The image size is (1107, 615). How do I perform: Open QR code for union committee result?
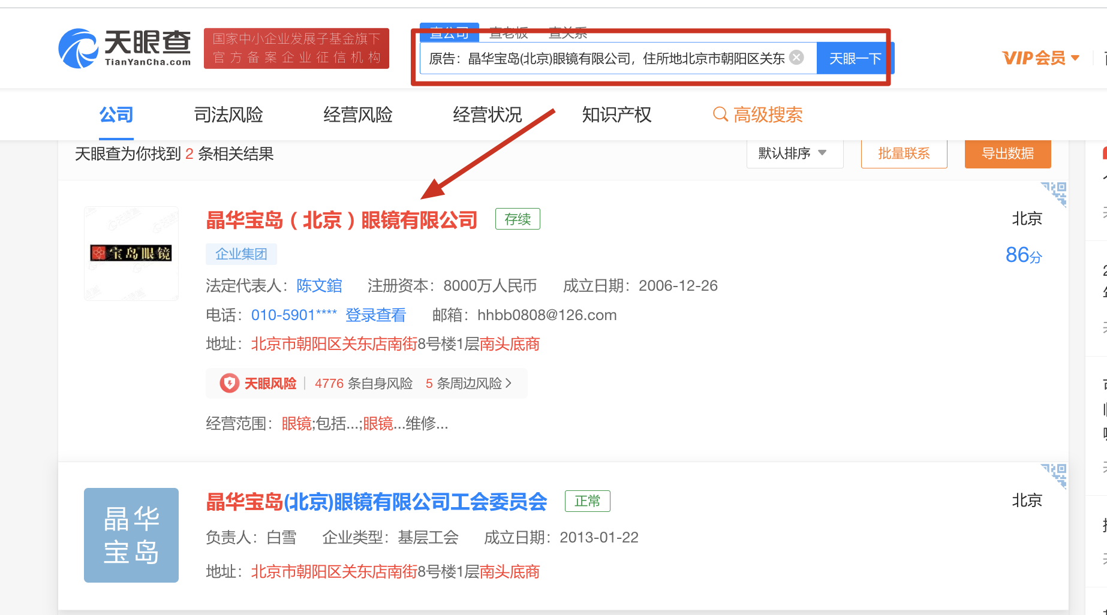coord(1054,475)
